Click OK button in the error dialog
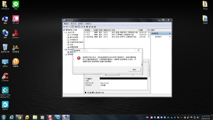Image resolution: width=213 pixels, height=120 pixels. [x=134, y=70]
